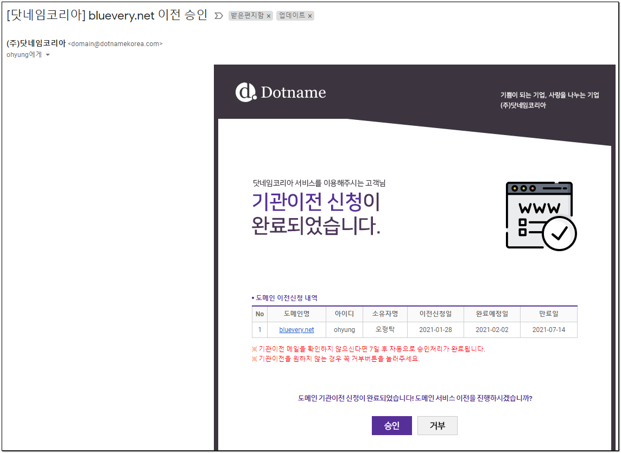Click the red notice about 거부버튼
This screenshot has width=621, height=453.
[335, 359]
